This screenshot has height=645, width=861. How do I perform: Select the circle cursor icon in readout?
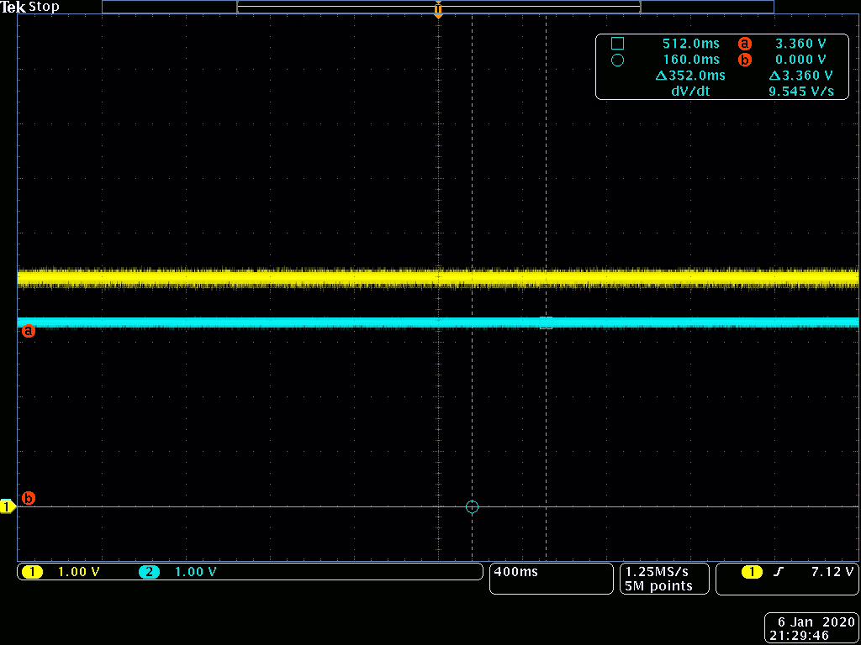point(617,60)
